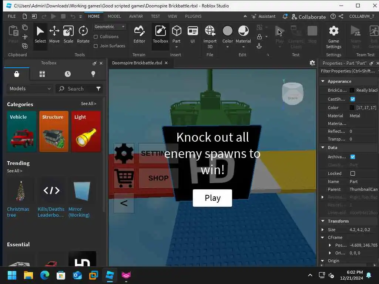This screenshot has width=379, height=284.
Task: Click the Lock tool icon
Action: pos(259,37)
